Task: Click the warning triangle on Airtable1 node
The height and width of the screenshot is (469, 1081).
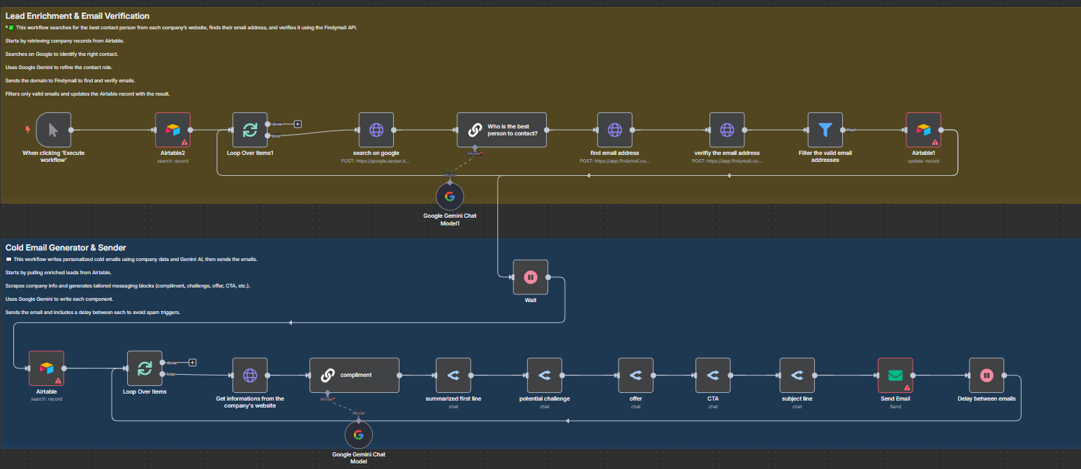Action: coord(936,142)
